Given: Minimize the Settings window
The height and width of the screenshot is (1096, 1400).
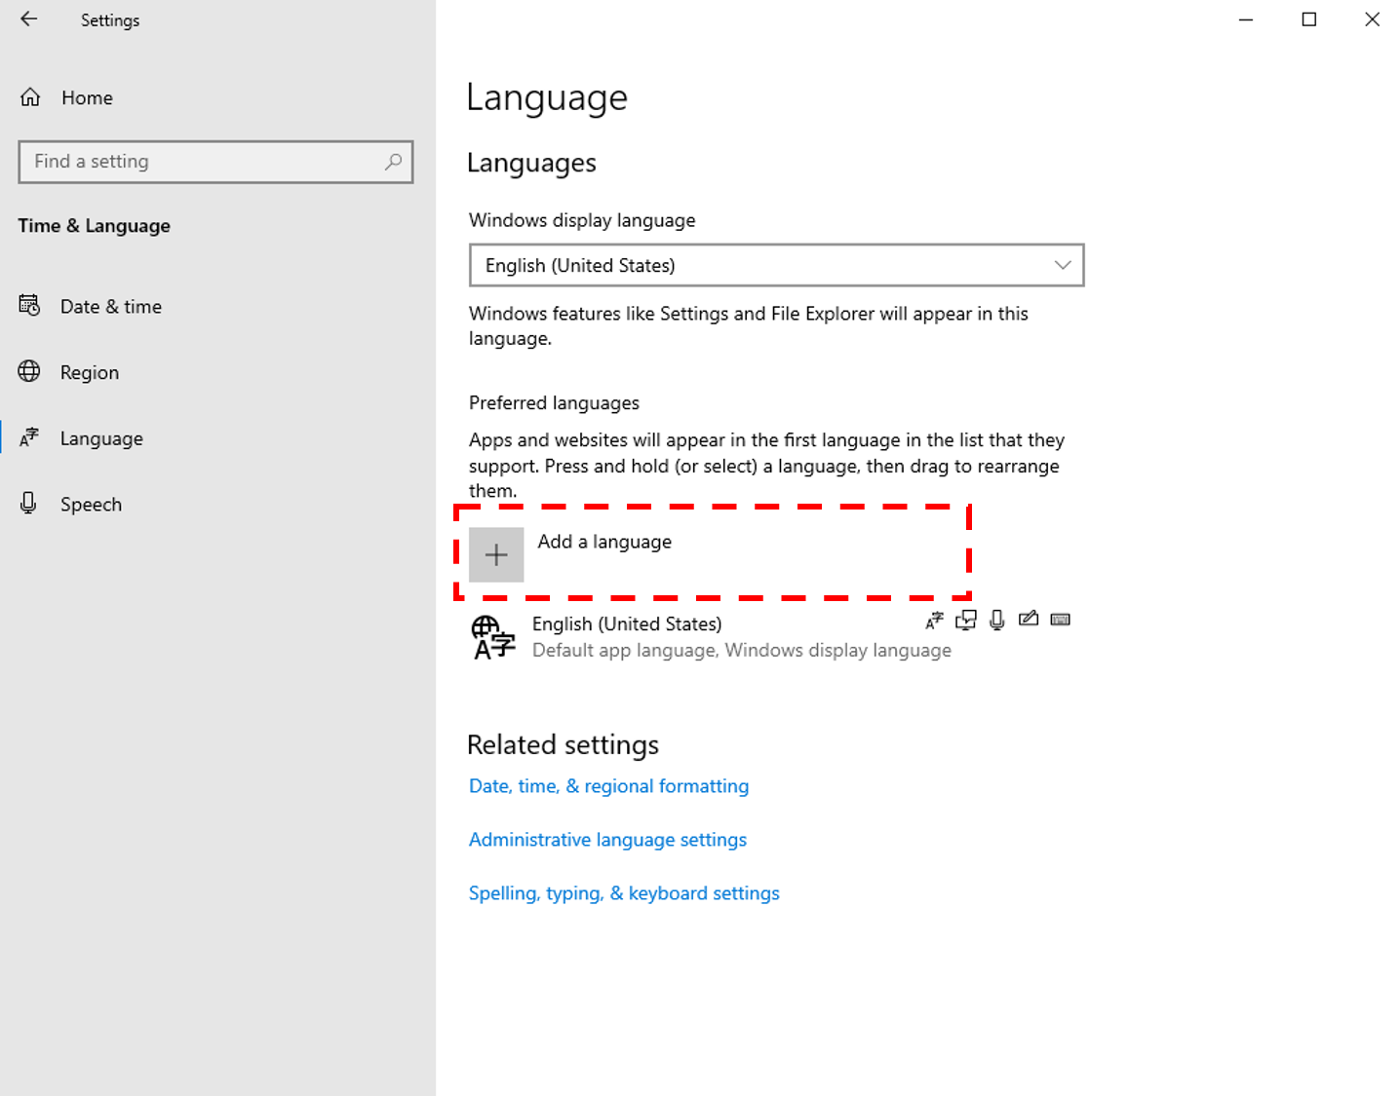Looking at the screenshot, I should pos(1245,19).
